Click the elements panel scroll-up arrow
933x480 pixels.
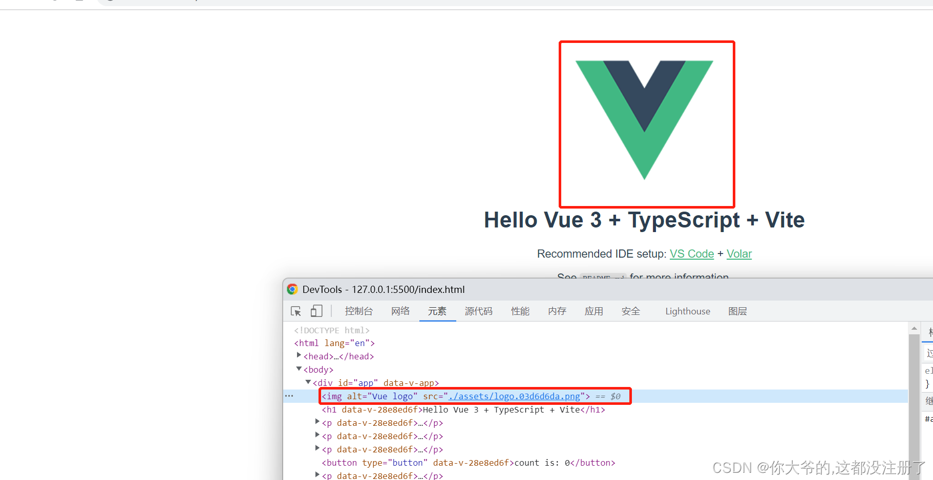pyautogui.click(x=914, y=328)
